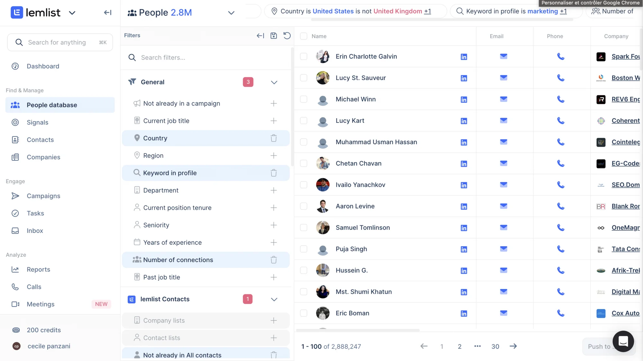Select Lucy Kart's checkbox
The width and height of the screenshot is (643, 361).
click(303, 121)
